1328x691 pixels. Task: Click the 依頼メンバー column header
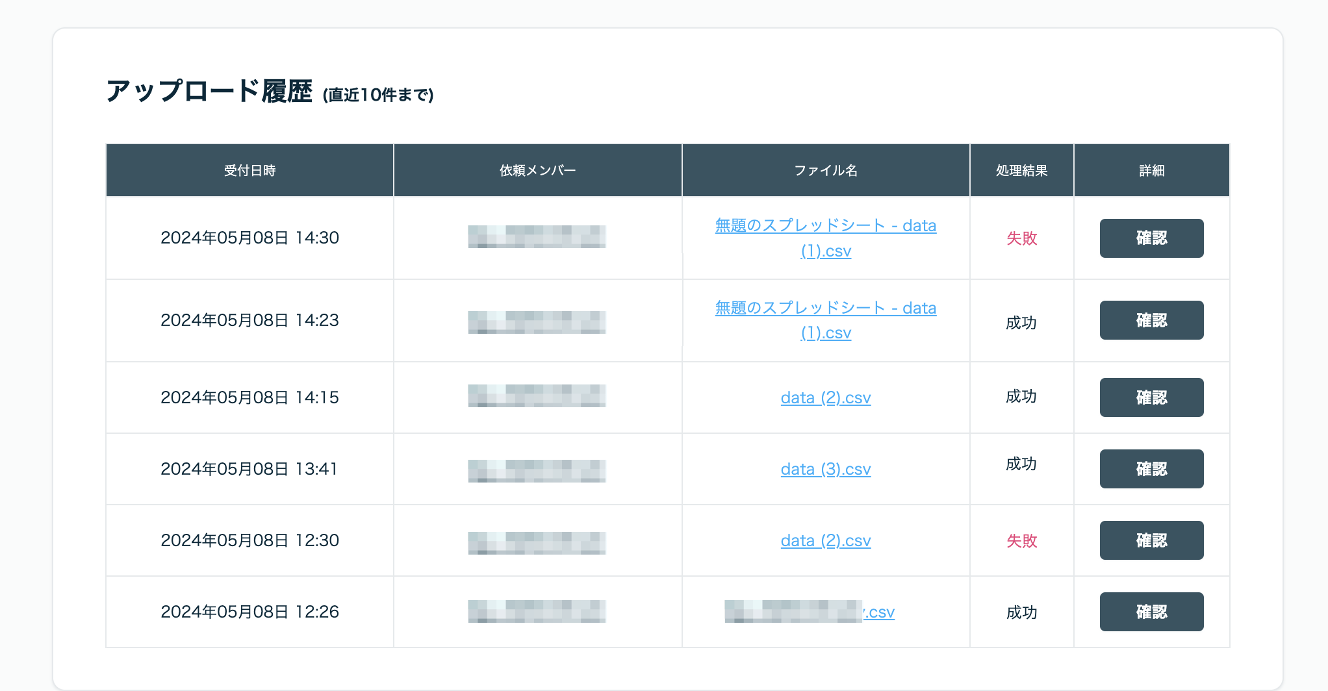(538, 170)
